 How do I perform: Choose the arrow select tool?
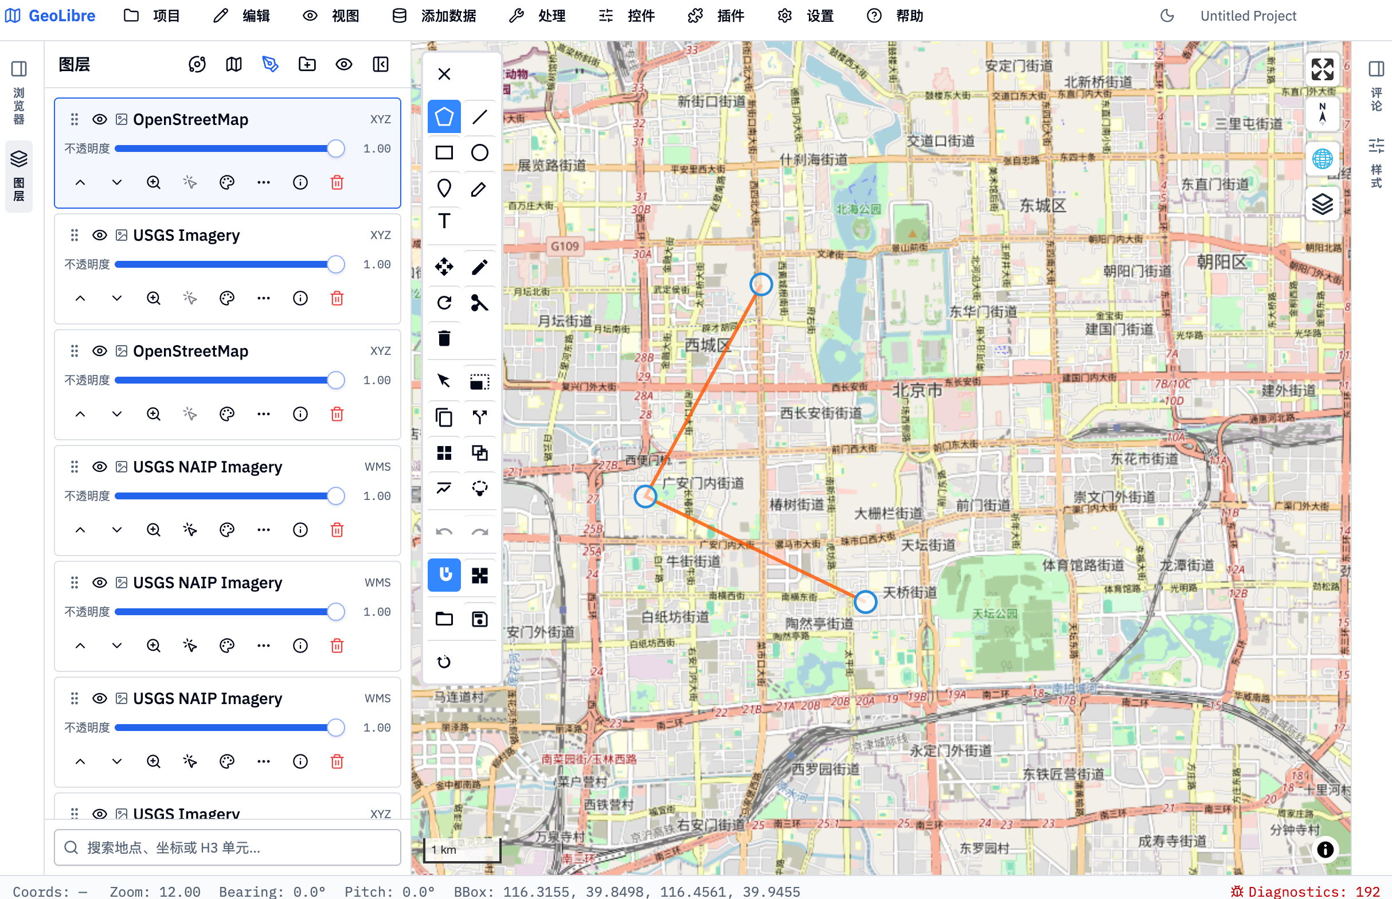point(444,382)
